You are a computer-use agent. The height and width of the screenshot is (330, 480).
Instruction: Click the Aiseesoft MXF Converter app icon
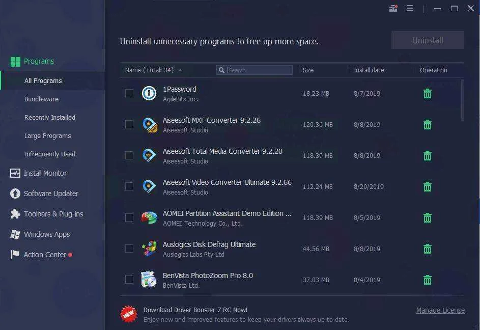(150, 125)
